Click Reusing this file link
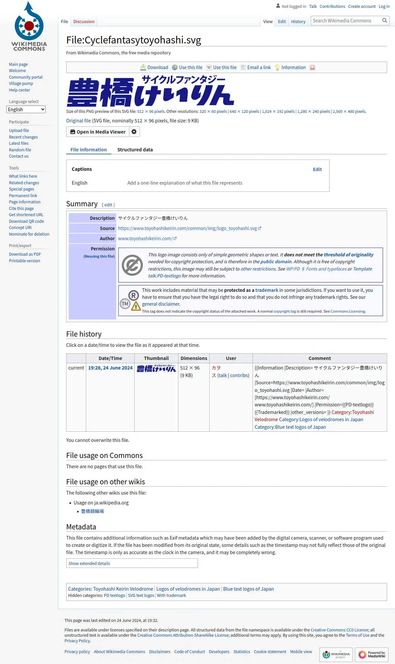The width and height of the screenshot is (395, 664). click(99, 256)
